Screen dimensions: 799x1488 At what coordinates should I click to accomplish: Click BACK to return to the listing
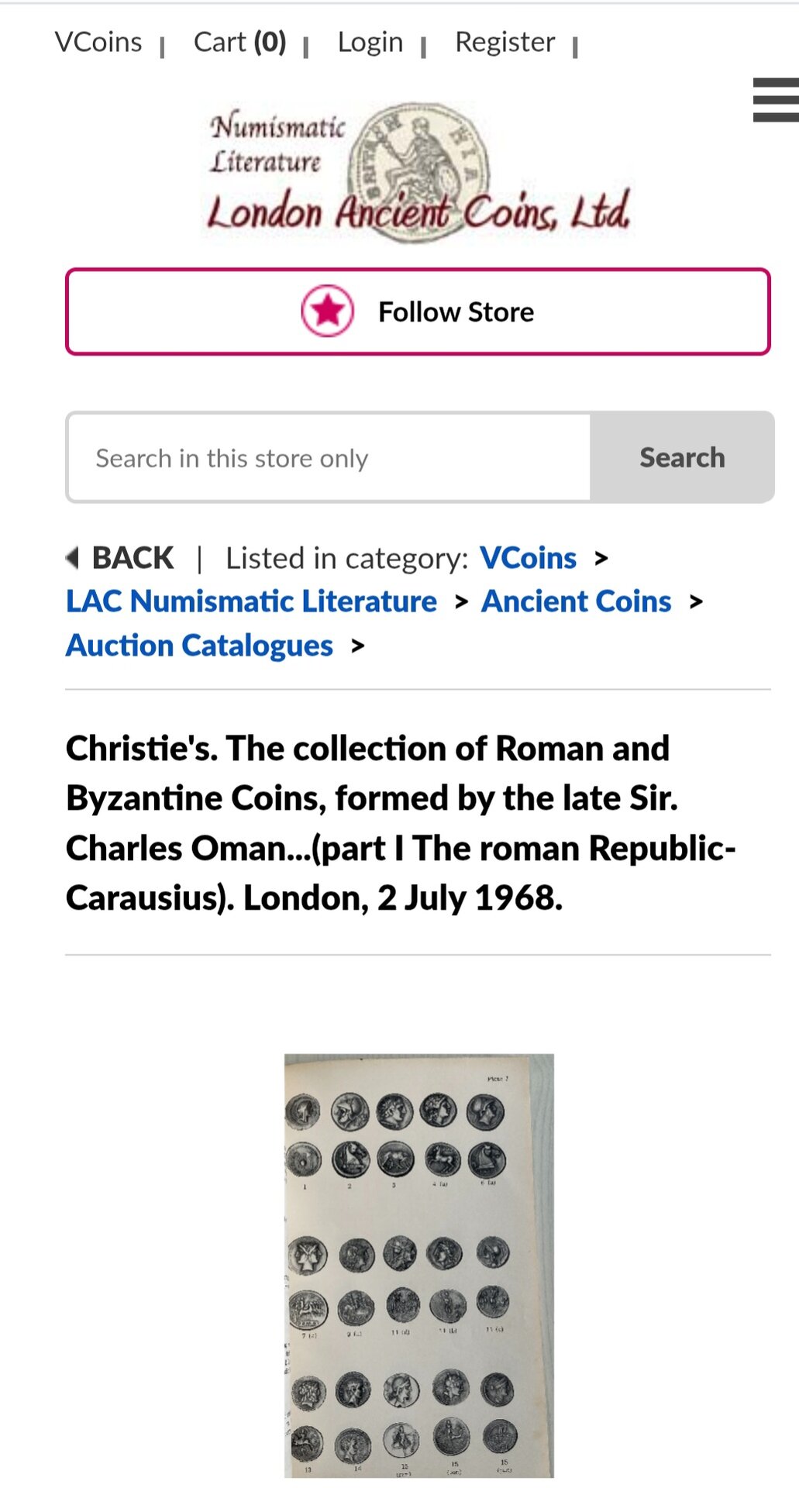tap(133, 558)
